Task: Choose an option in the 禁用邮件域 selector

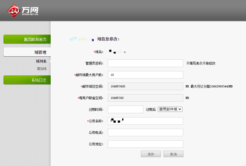Action: coord(170,109)
